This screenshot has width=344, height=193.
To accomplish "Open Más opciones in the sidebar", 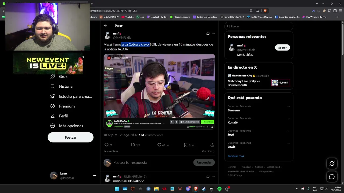I will [x=67, y=126].
